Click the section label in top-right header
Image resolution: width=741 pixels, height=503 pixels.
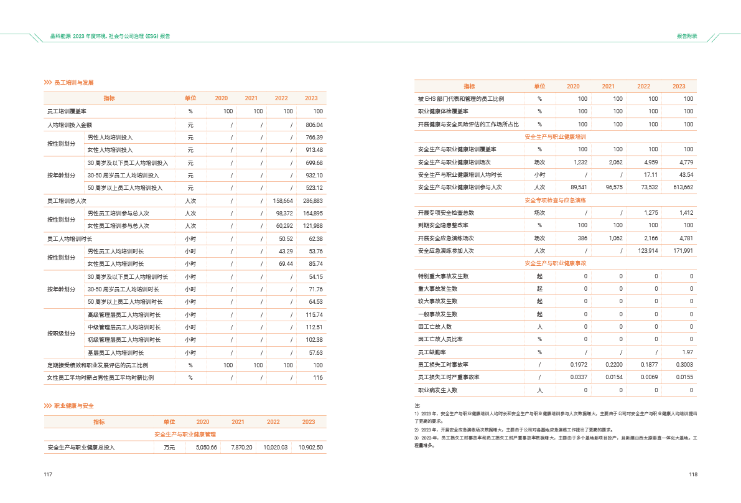[687, 36]
